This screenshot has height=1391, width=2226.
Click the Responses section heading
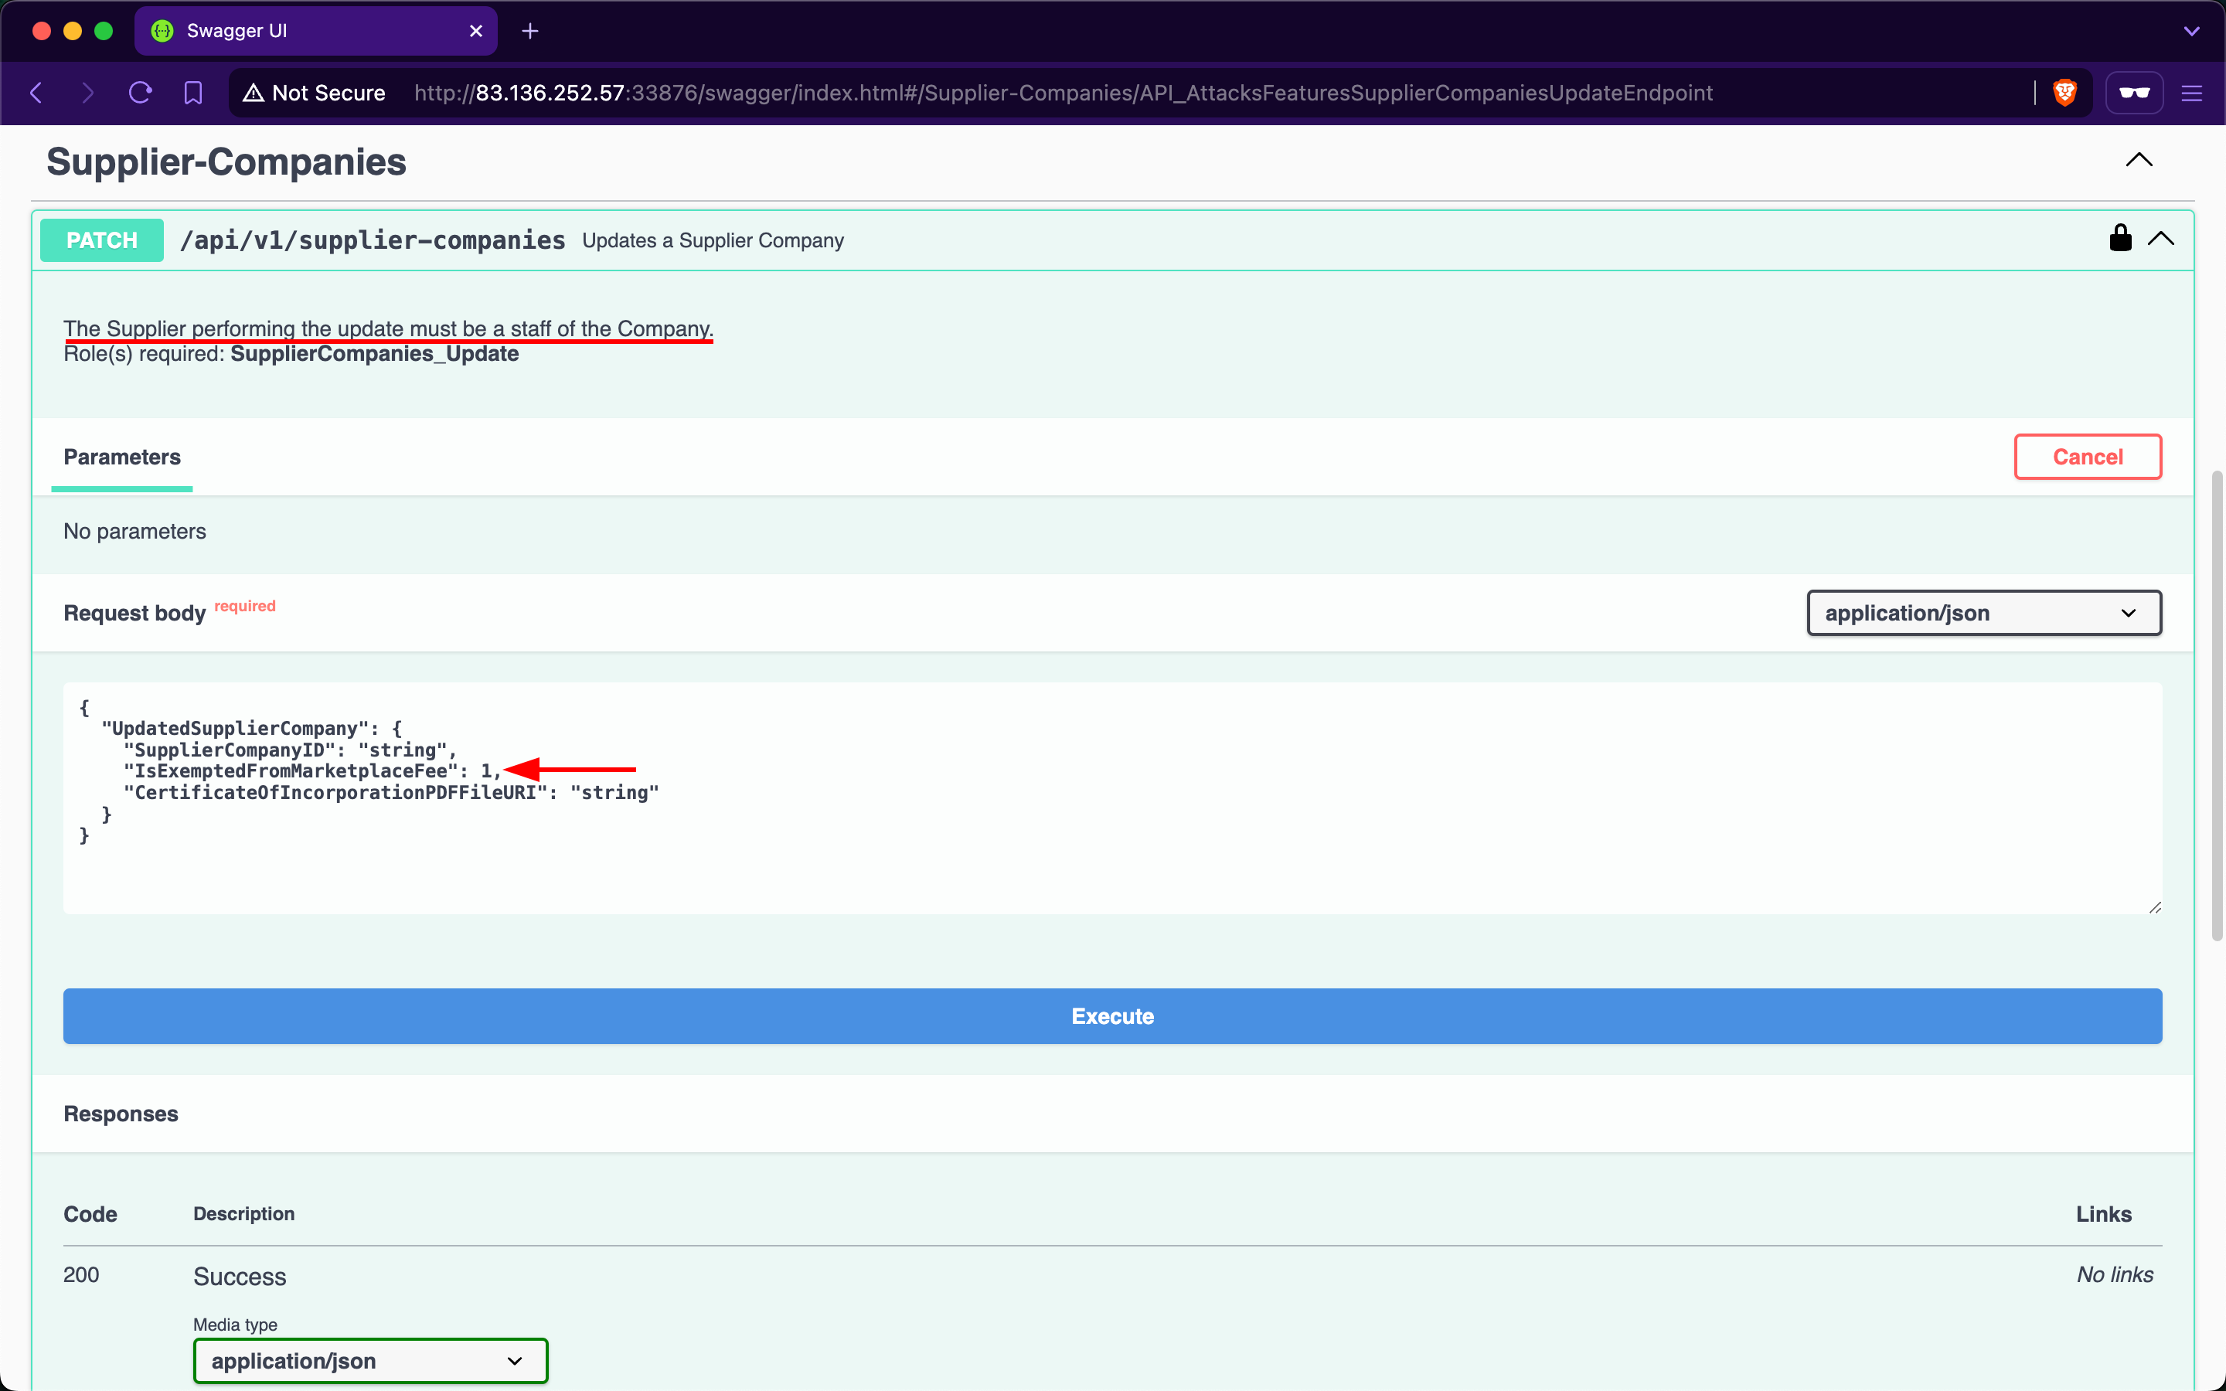point(121,1114)
